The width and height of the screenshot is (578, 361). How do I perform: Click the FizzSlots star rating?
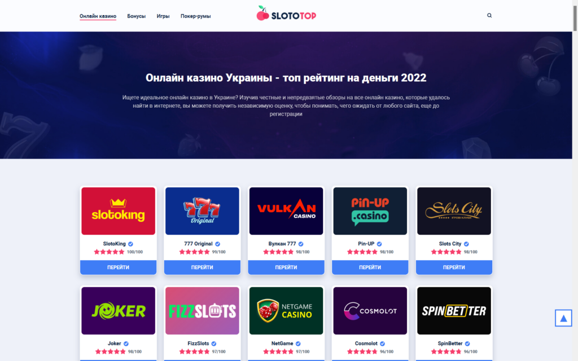194,352
